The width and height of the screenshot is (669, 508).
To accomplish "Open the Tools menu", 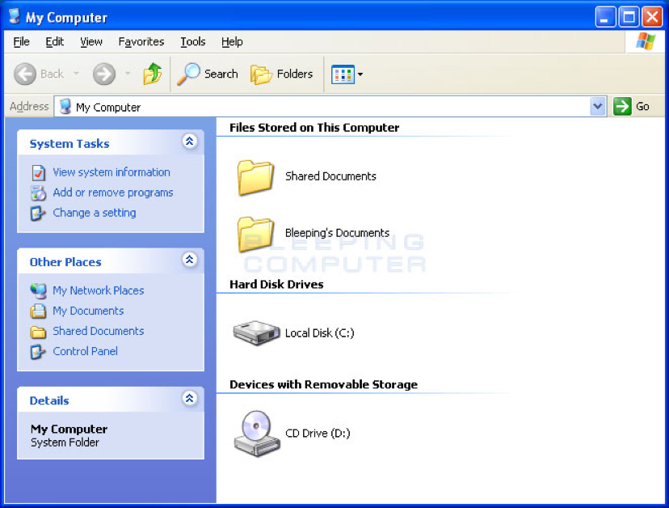I will click(193, 41).
